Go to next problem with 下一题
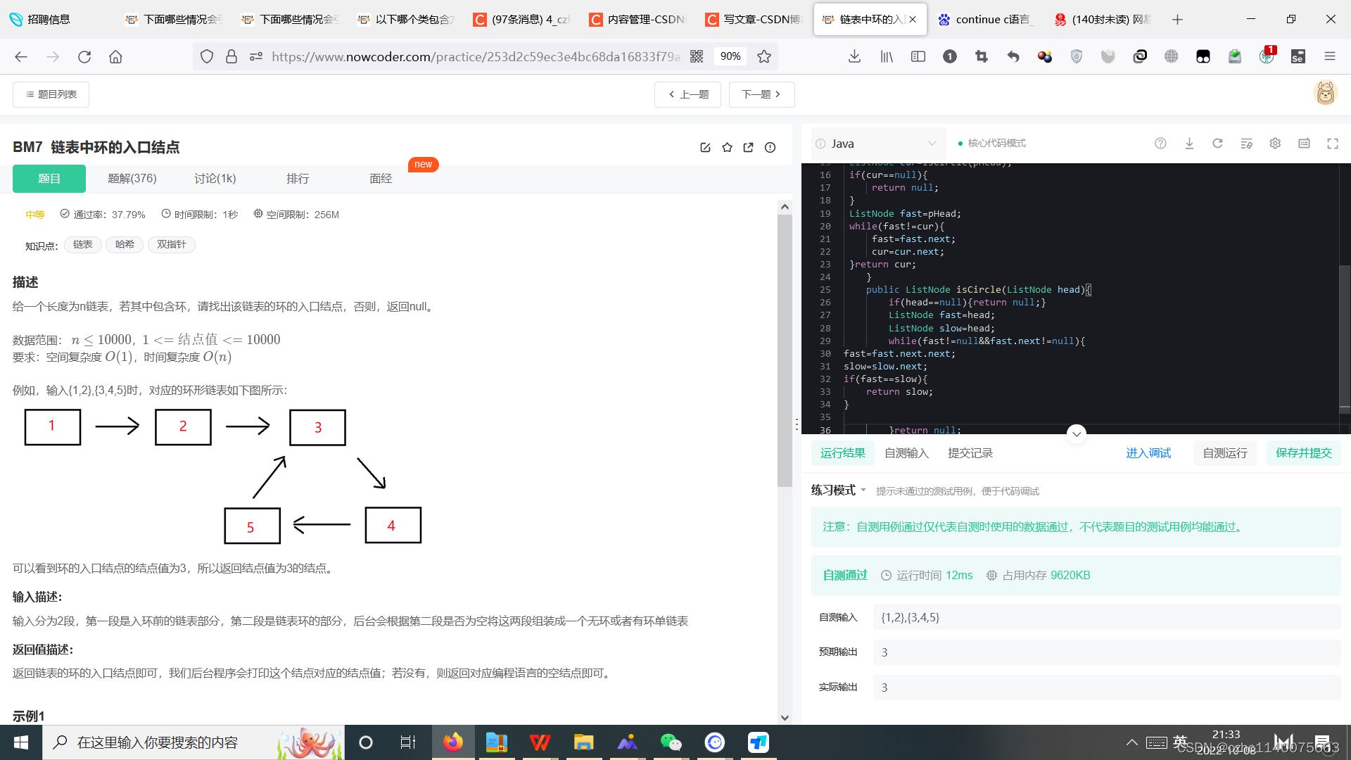Screen dimensions: 1351x760 (761, 94)
